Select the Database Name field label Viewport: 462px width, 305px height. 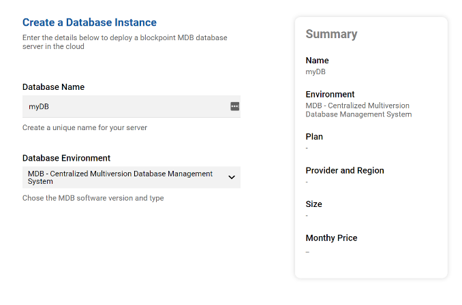[53, 87]
